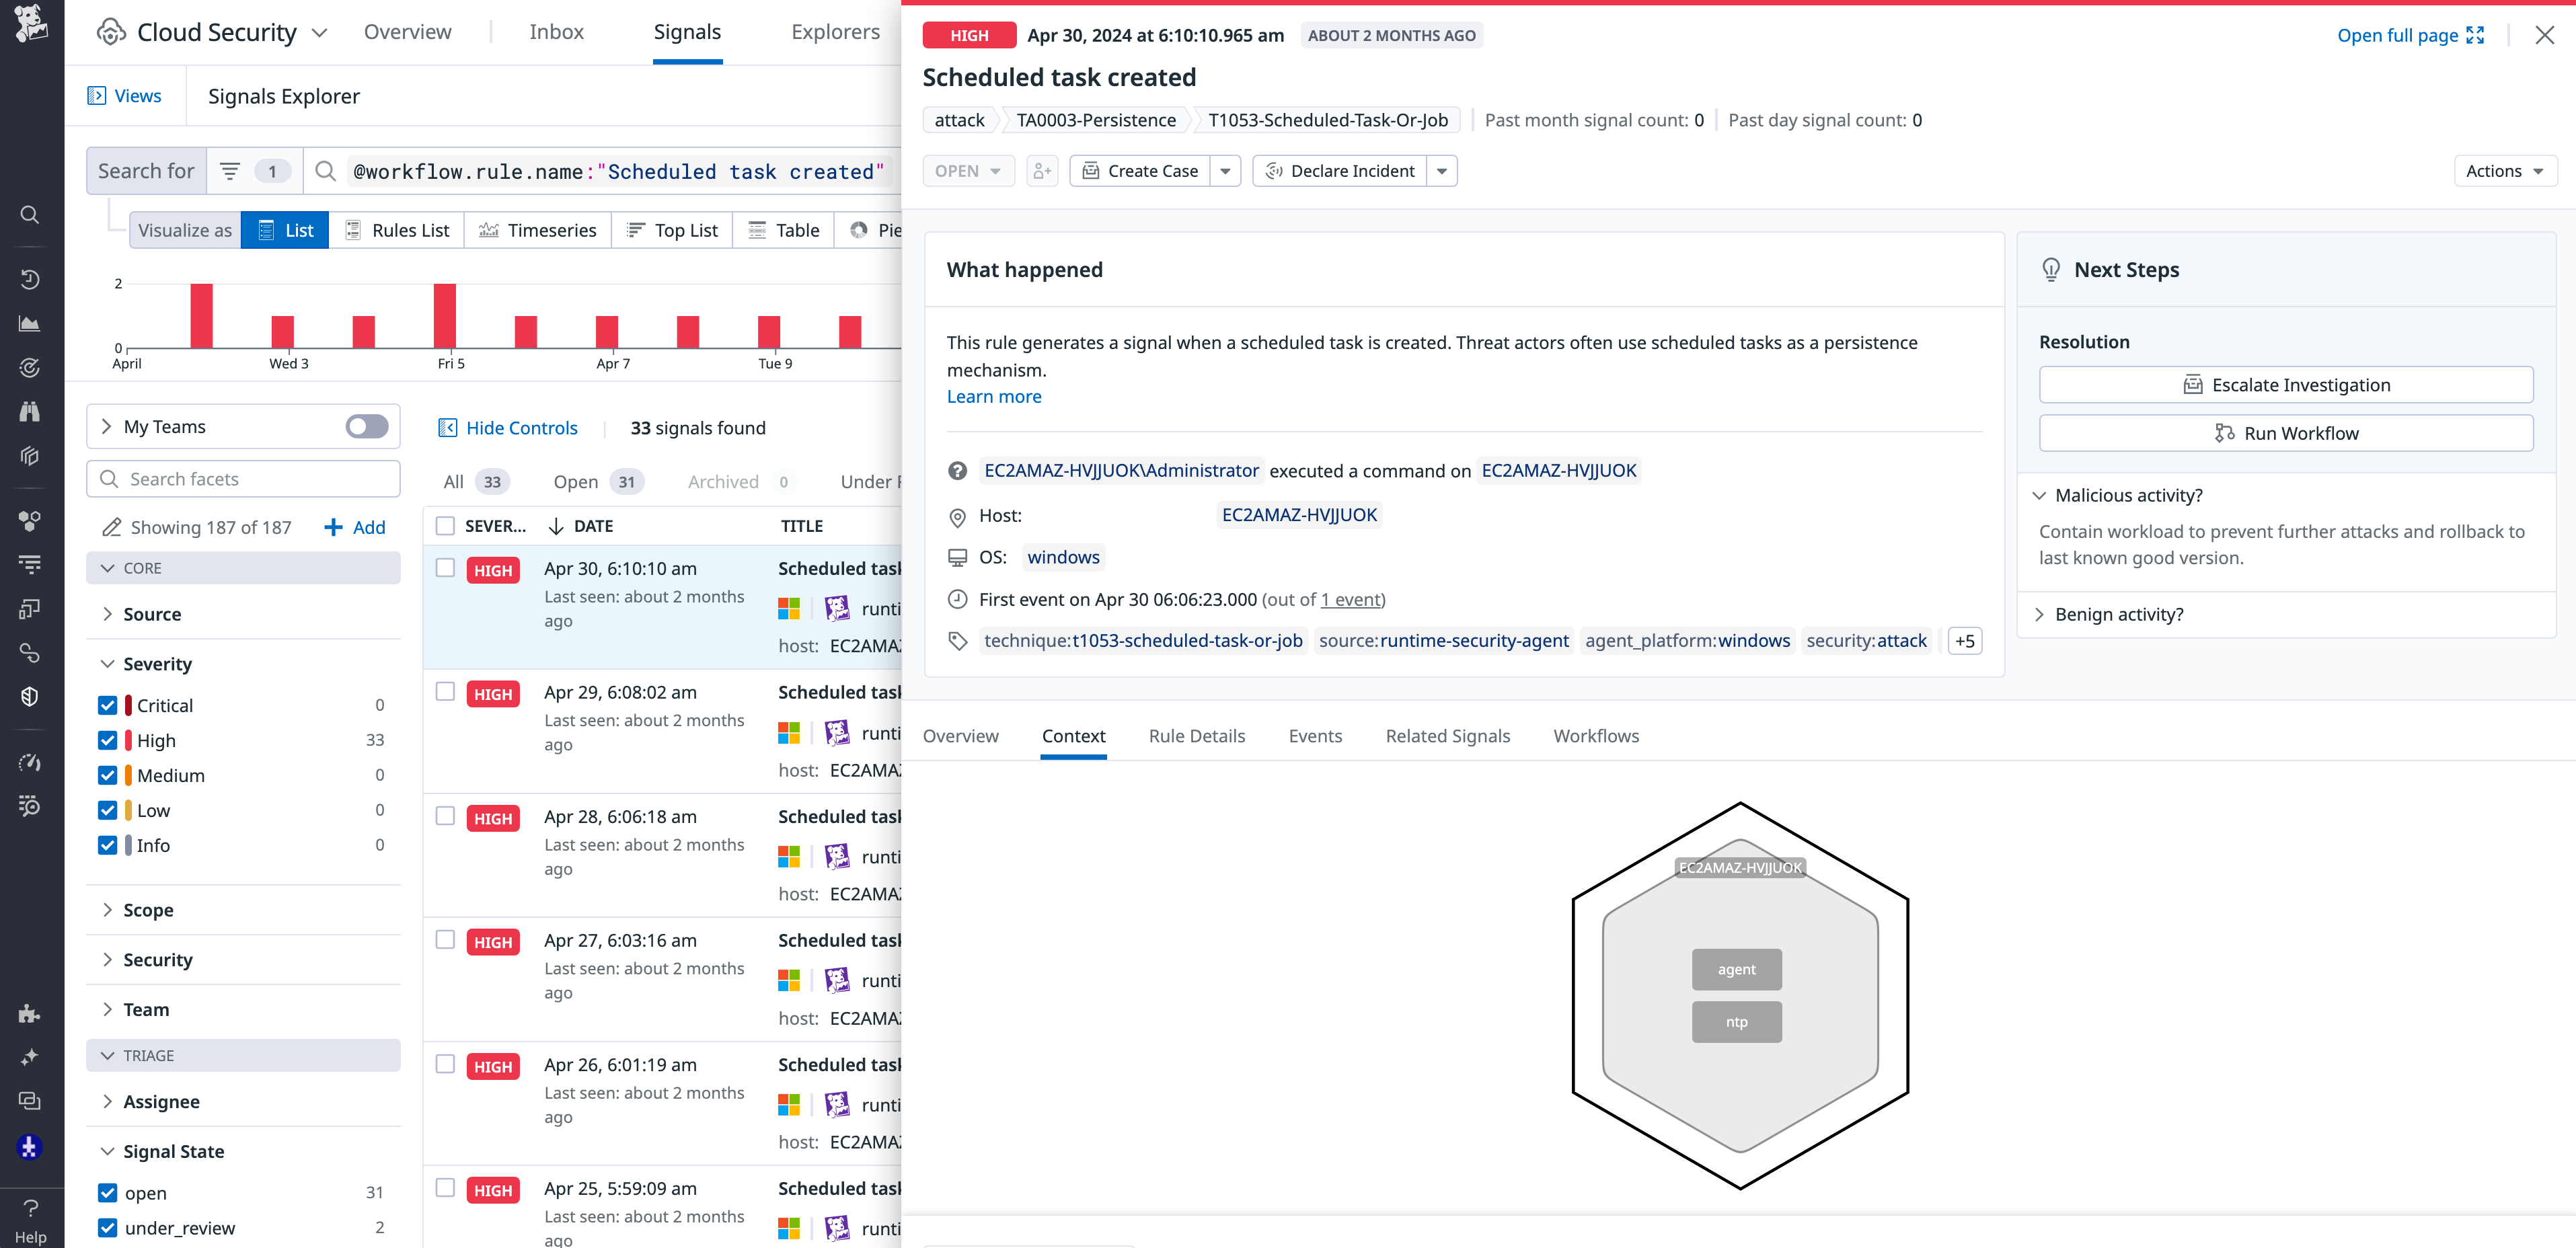Image resolution: width=2576 pixels, height=1248 pixels.
Task: Open search from the sidebar magnifying glass icon
Action: tap(30, 214)
